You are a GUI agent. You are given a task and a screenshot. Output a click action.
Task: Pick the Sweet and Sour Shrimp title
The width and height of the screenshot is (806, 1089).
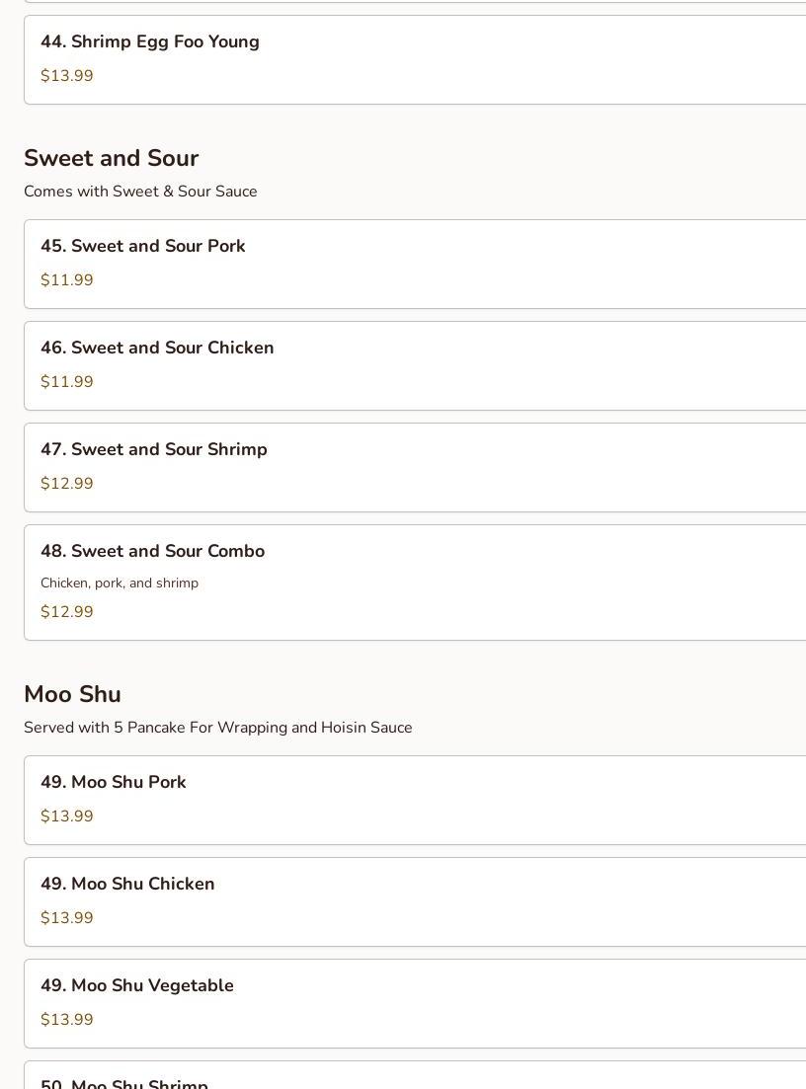pos(153,449)
